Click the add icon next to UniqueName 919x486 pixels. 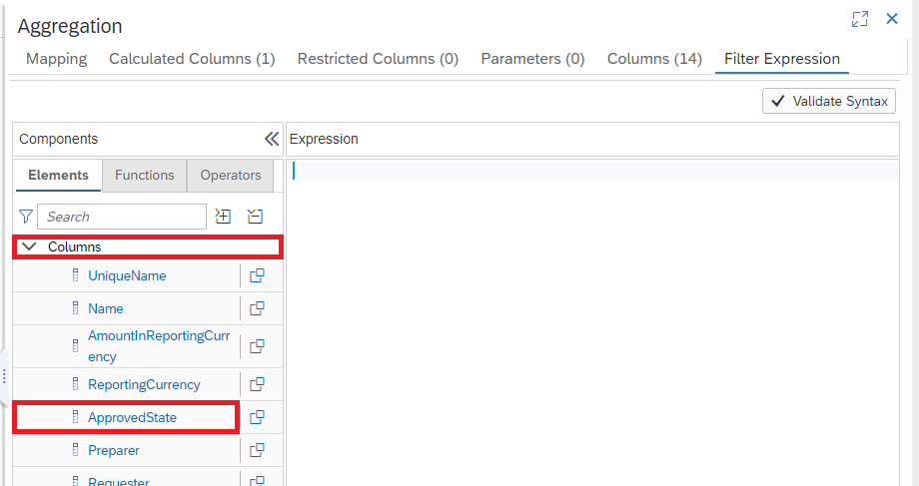point(257,275)
